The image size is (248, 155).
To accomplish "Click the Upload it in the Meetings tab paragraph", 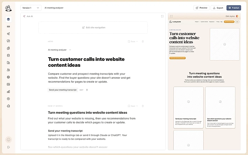I will [88, 137].
